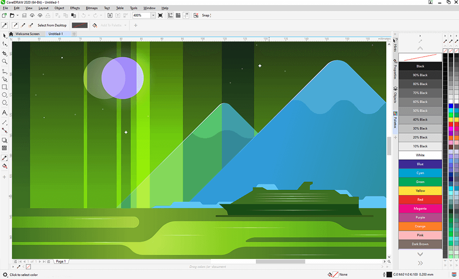Image resolution: width=459 pixels, height=279 pixels.
Task: Expand the Open file dropdown arrow
Action: [x=18, y=15]
